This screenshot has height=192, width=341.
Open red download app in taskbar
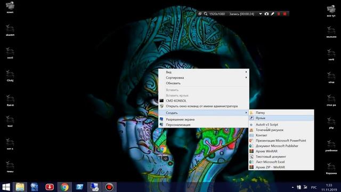(50, 187)
